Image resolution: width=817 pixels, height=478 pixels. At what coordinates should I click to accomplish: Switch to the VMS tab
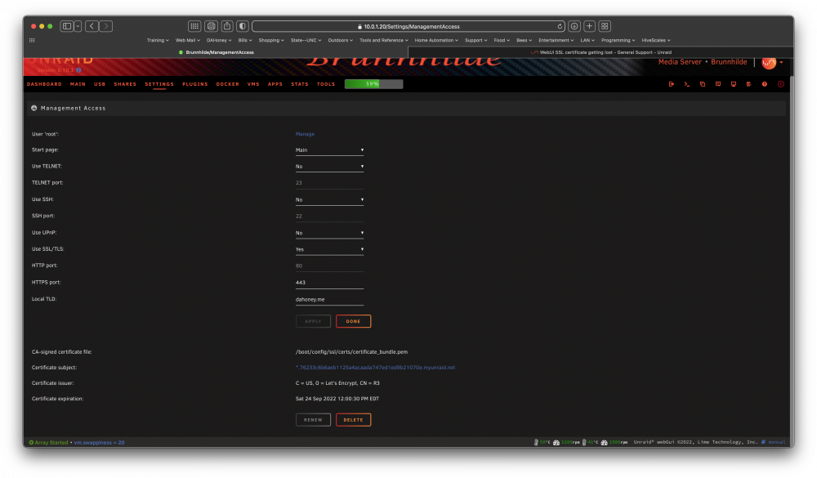point(253,84)
